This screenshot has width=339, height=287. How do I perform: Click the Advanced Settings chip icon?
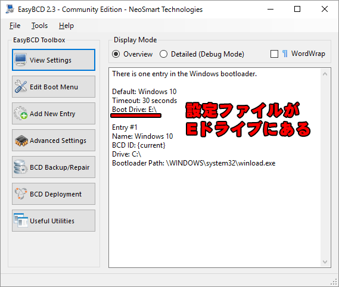pyautogui.click(x=21, y=141)
